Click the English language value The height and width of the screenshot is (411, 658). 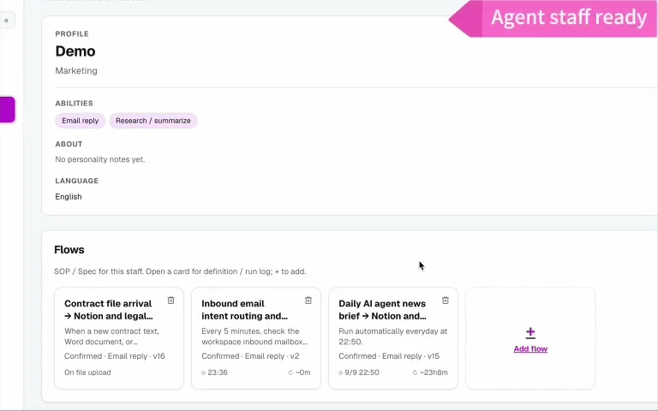(x=69, y=197)
